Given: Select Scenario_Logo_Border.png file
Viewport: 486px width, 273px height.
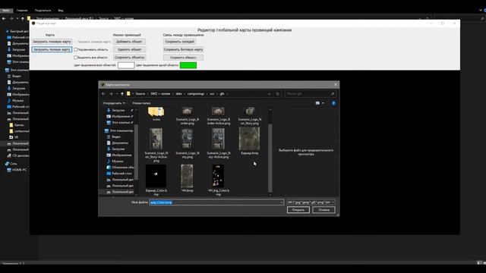Looking at the screenshot, I should point(188,116).
